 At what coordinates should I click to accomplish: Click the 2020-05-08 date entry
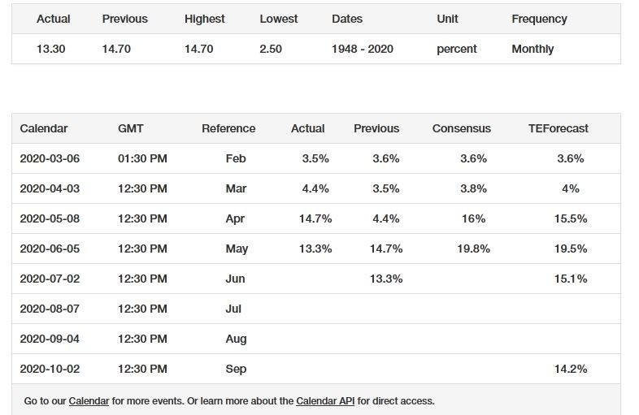[50, 218]
